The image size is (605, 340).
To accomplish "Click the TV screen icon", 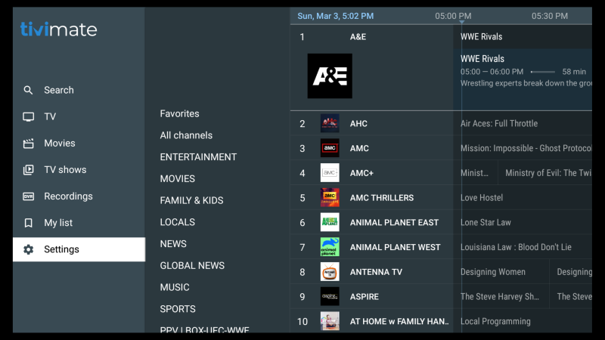I will (x=28, y=117).
